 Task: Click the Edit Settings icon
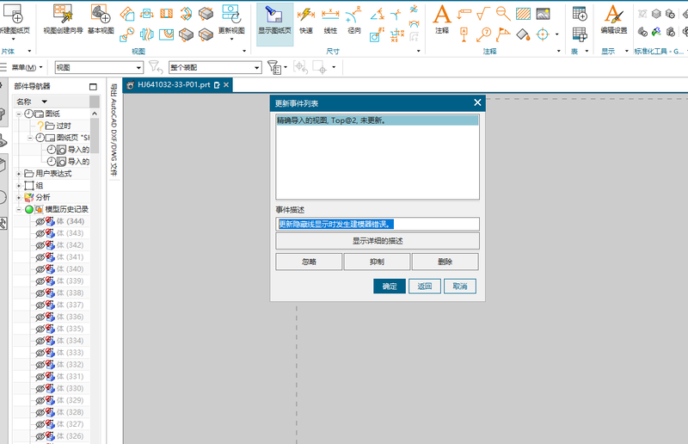tap(613, 20)
